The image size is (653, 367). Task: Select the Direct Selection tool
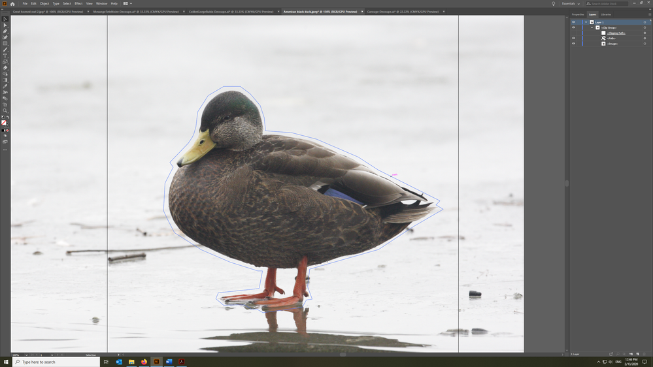click(5, 25)
